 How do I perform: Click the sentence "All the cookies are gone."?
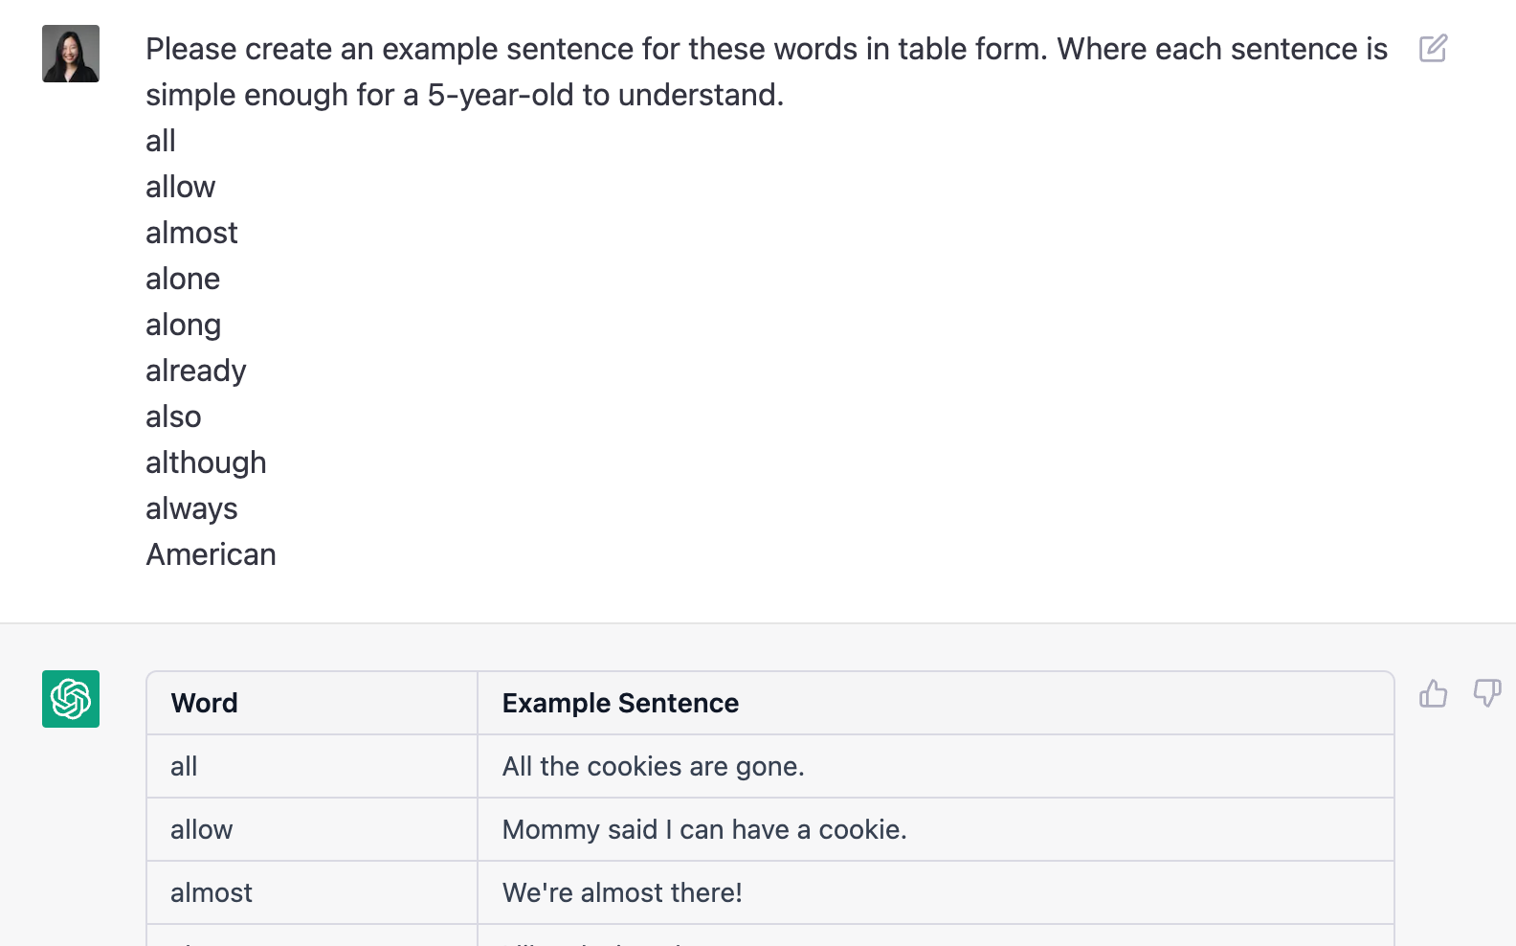[x=653, y=766]
